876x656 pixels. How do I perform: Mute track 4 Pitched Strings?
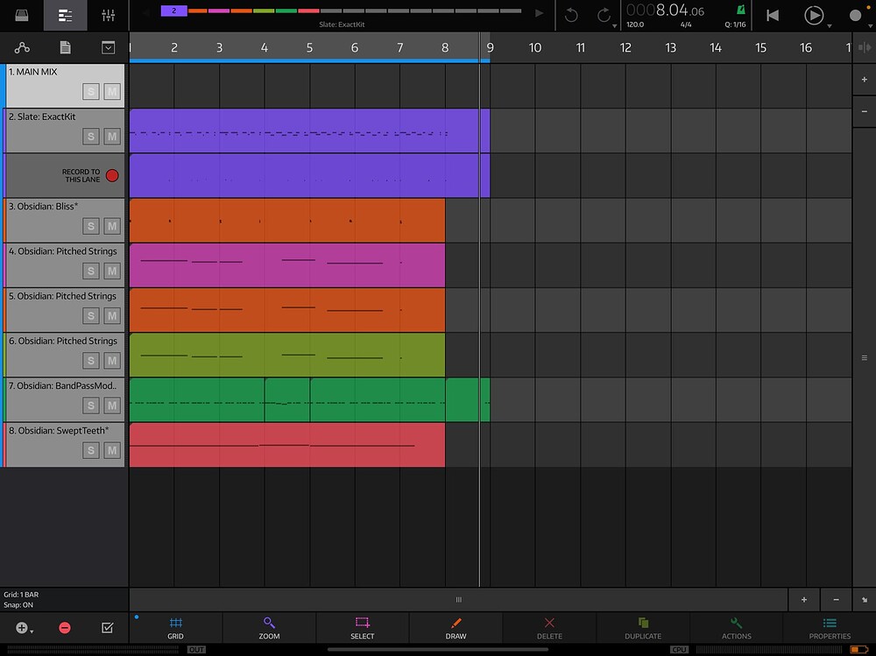click(x=112, y=271)
